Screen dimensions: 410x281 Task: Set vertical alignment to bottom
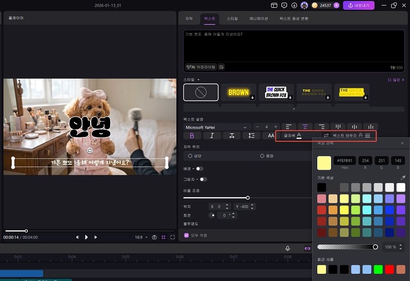(371, 127)
